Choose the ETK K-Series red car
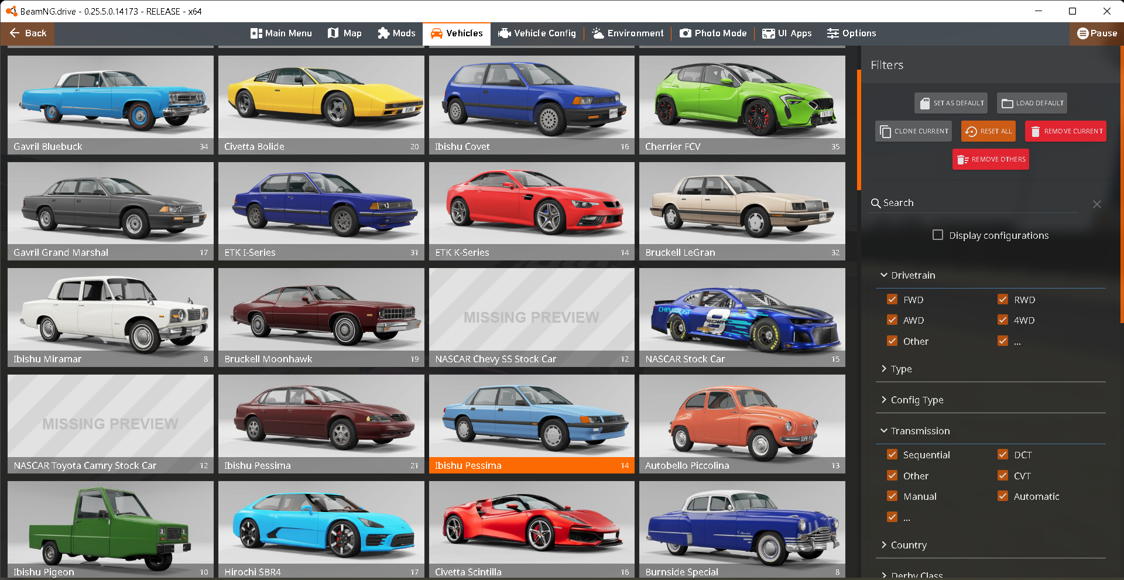The image size is (1124, 580). point(532,211)
